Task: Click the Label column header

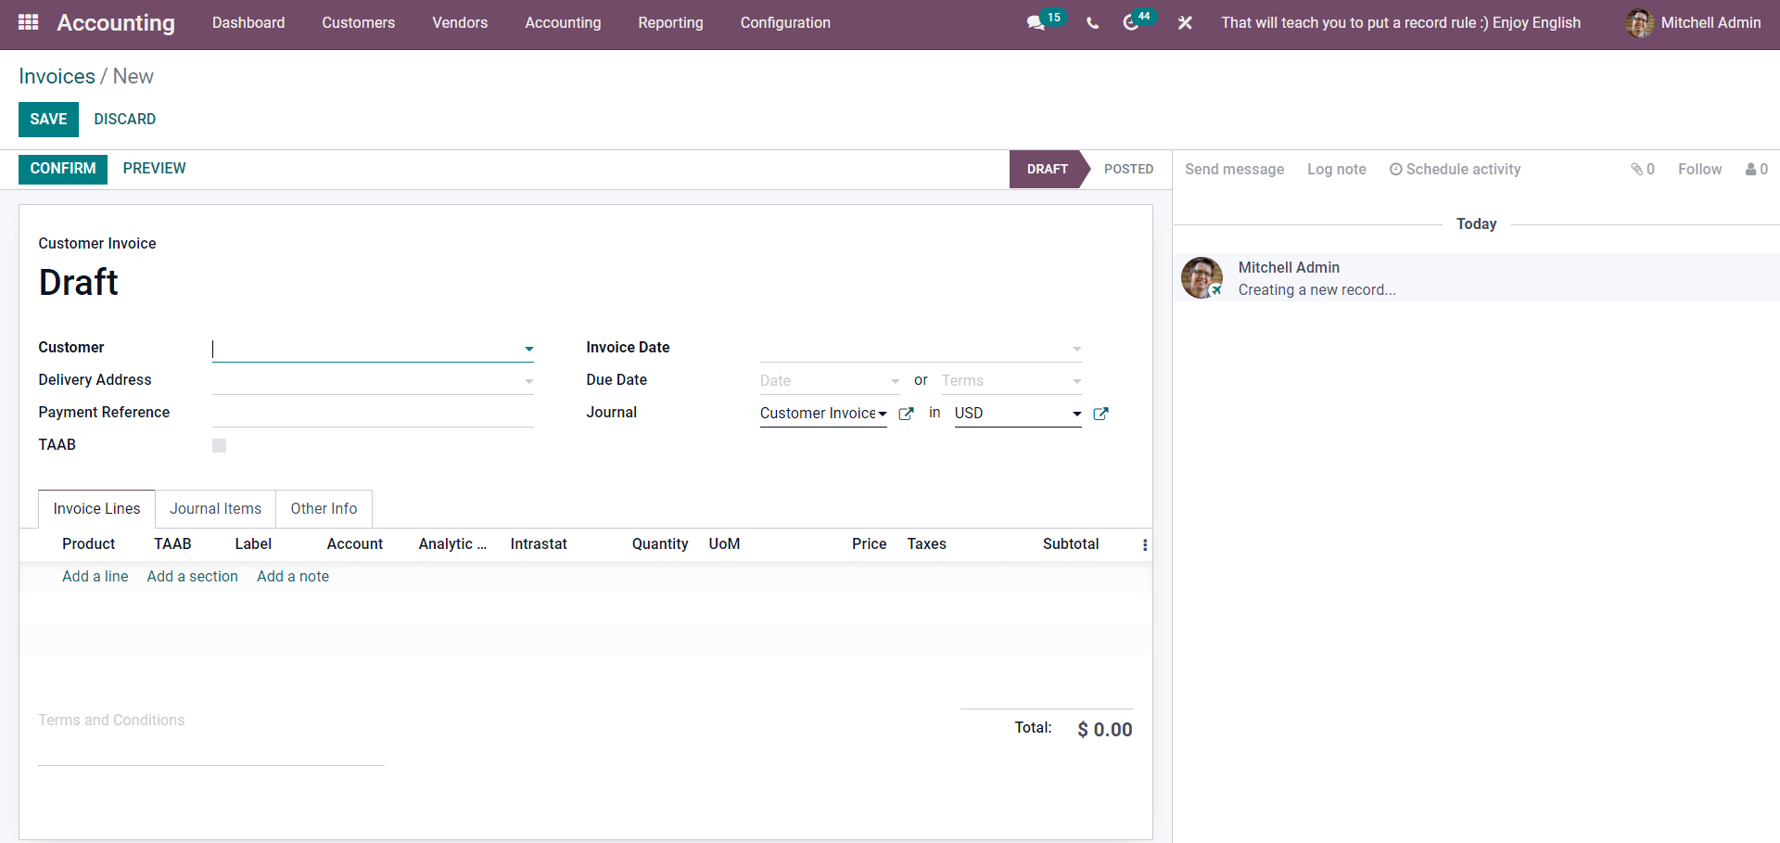Action: [x=253, y=544]
